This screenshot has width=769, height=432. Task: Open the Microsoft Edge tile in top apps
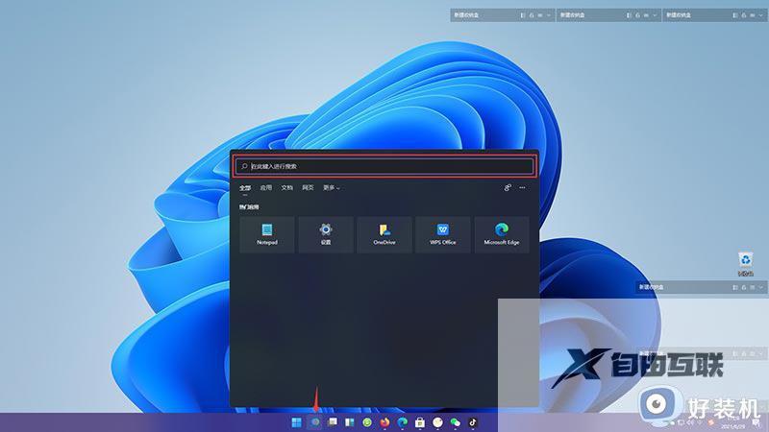[x=502, y=234]
